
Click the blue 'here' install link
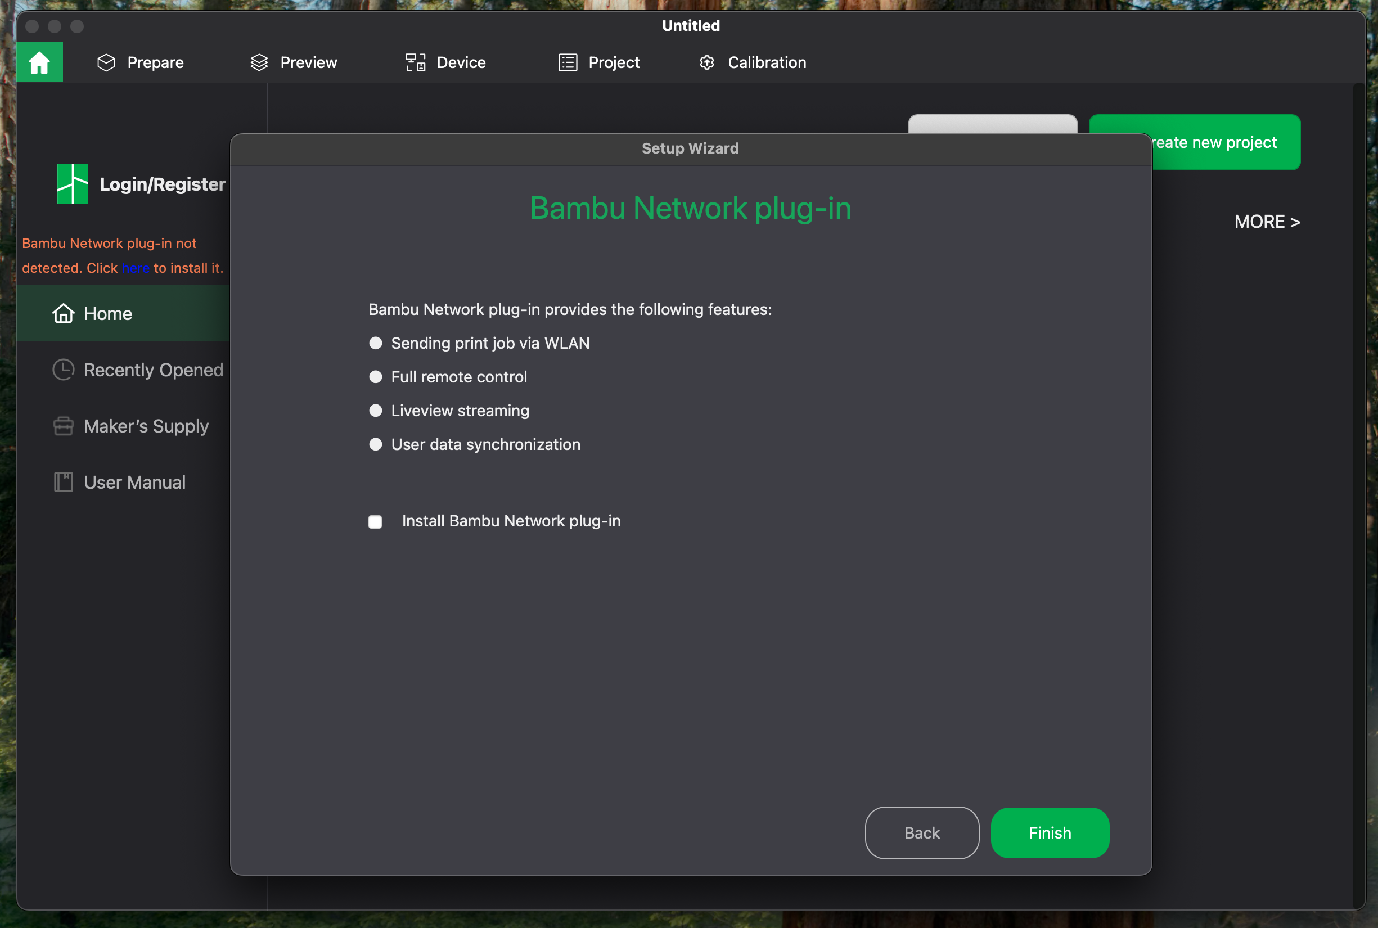click(136, 268)
